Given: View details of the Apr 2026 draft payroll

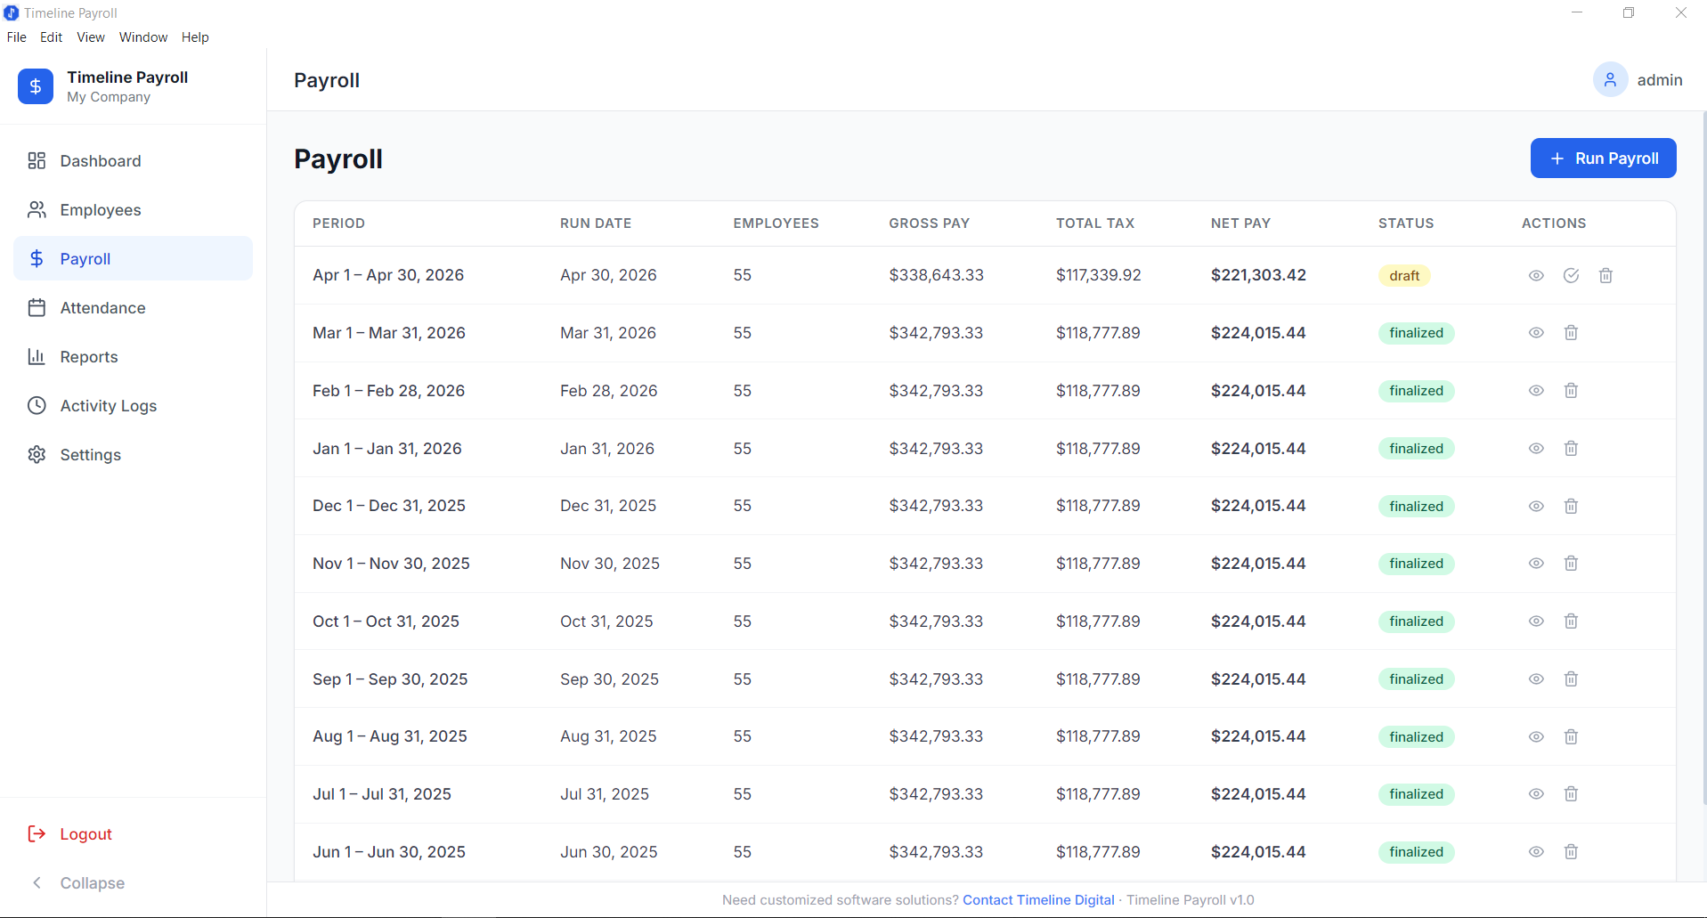Looking at the screenshot, I should 1536,275.
